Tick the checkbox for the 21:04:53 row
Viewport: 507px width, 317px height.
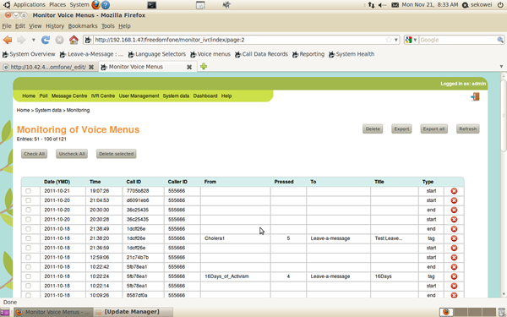[29, 200]
